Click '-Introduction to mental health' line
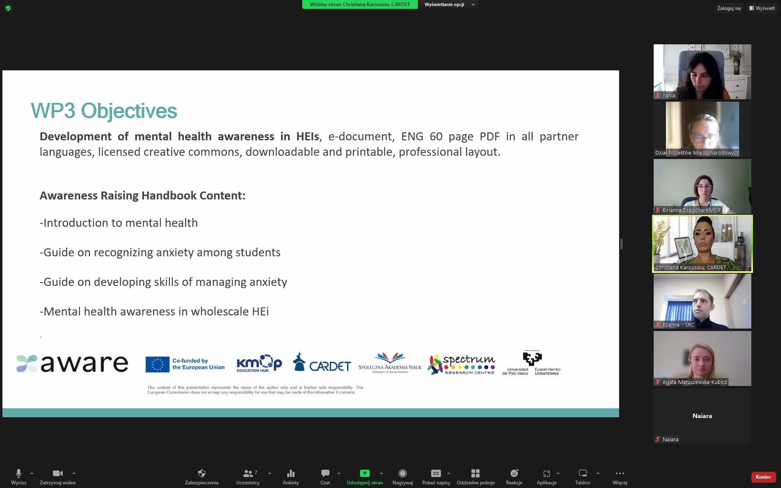 (x=119, y=223)
